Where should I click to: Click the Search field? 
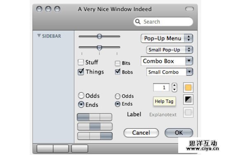tap(163, 21)
